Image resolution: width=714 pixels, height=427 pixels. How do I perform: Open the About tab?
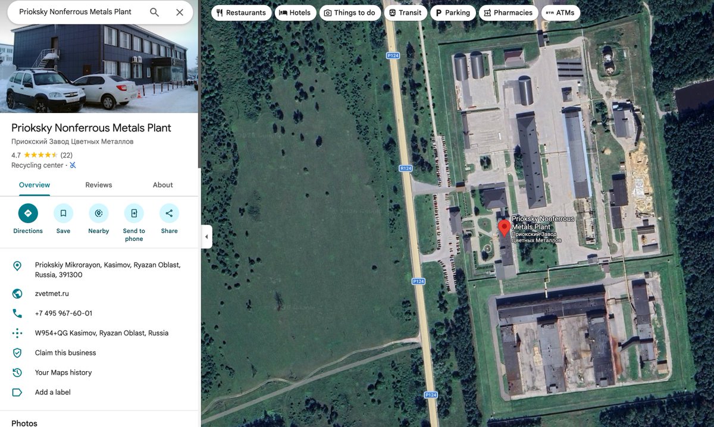click(x=162, y=185)
